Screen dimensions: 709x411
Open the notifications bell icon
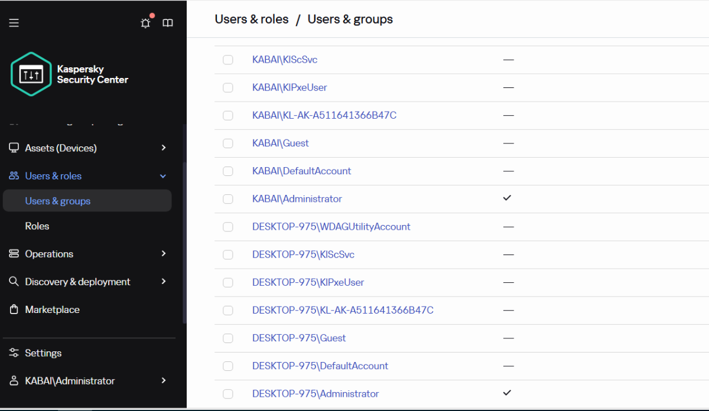pos(145,23)
